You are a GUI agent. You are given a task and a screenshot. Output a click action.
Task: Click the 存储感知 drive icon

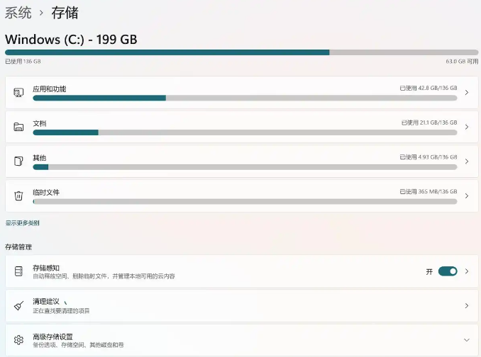pyautogui.click(x=18, y=271)
